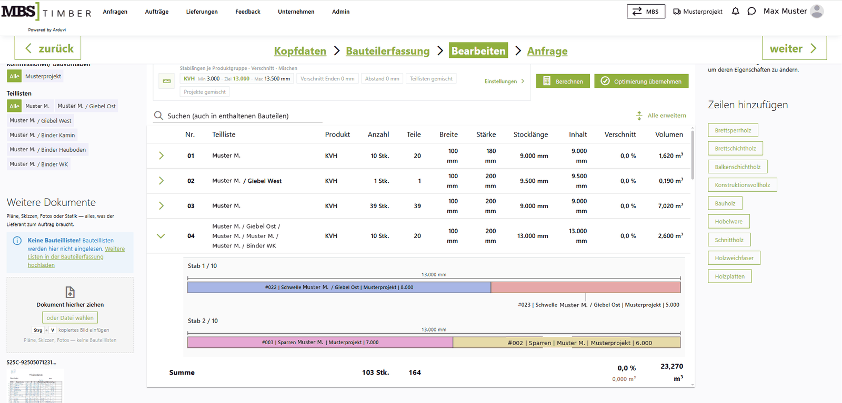Expand row 03 Muster M.

(x=161, y=206)
